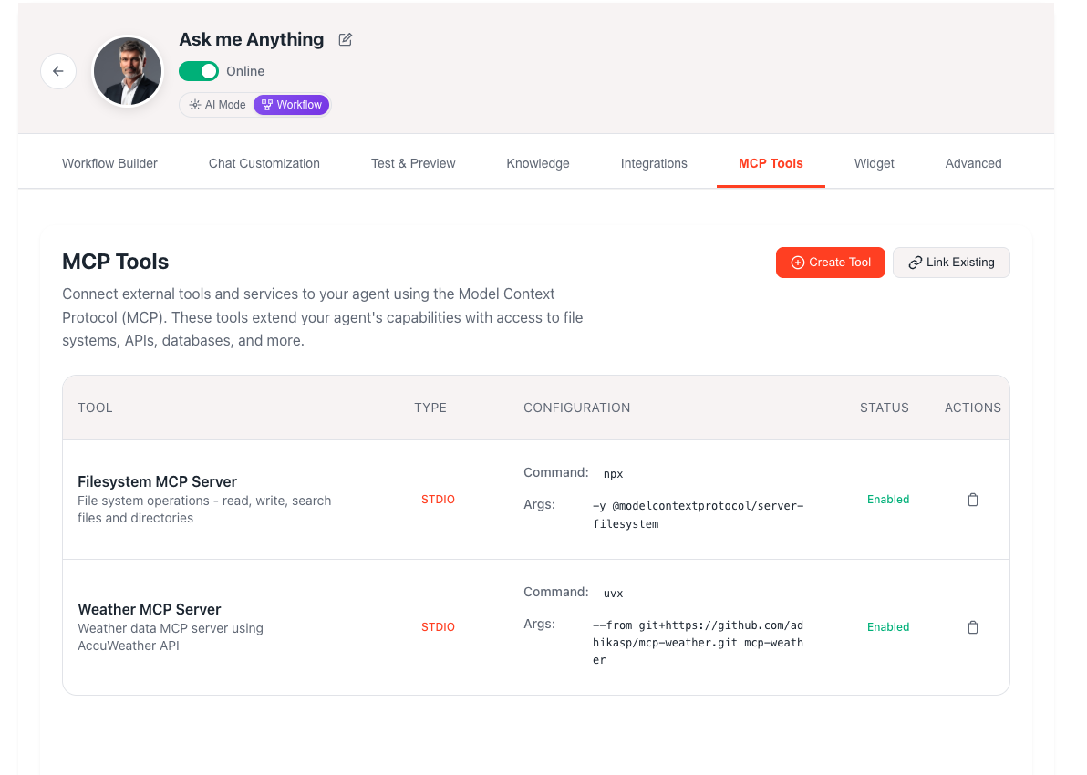The image size is (1087, 775).
Task: Select the Advanced tab
Action: (x=973, y=163)
